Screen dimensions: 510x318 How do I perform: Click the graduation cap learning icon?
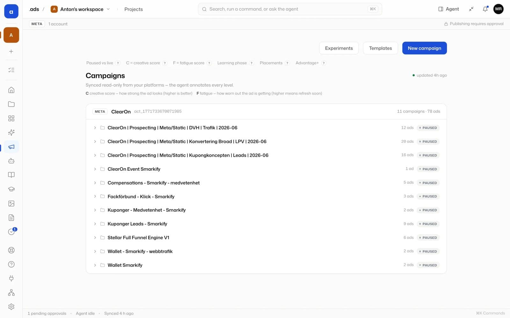[x=11, y=189]
